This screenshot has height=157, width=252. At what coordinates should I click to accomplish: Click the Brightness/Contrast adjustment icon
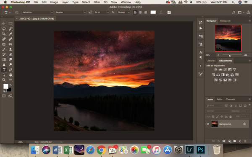click(x=215, y=69)
